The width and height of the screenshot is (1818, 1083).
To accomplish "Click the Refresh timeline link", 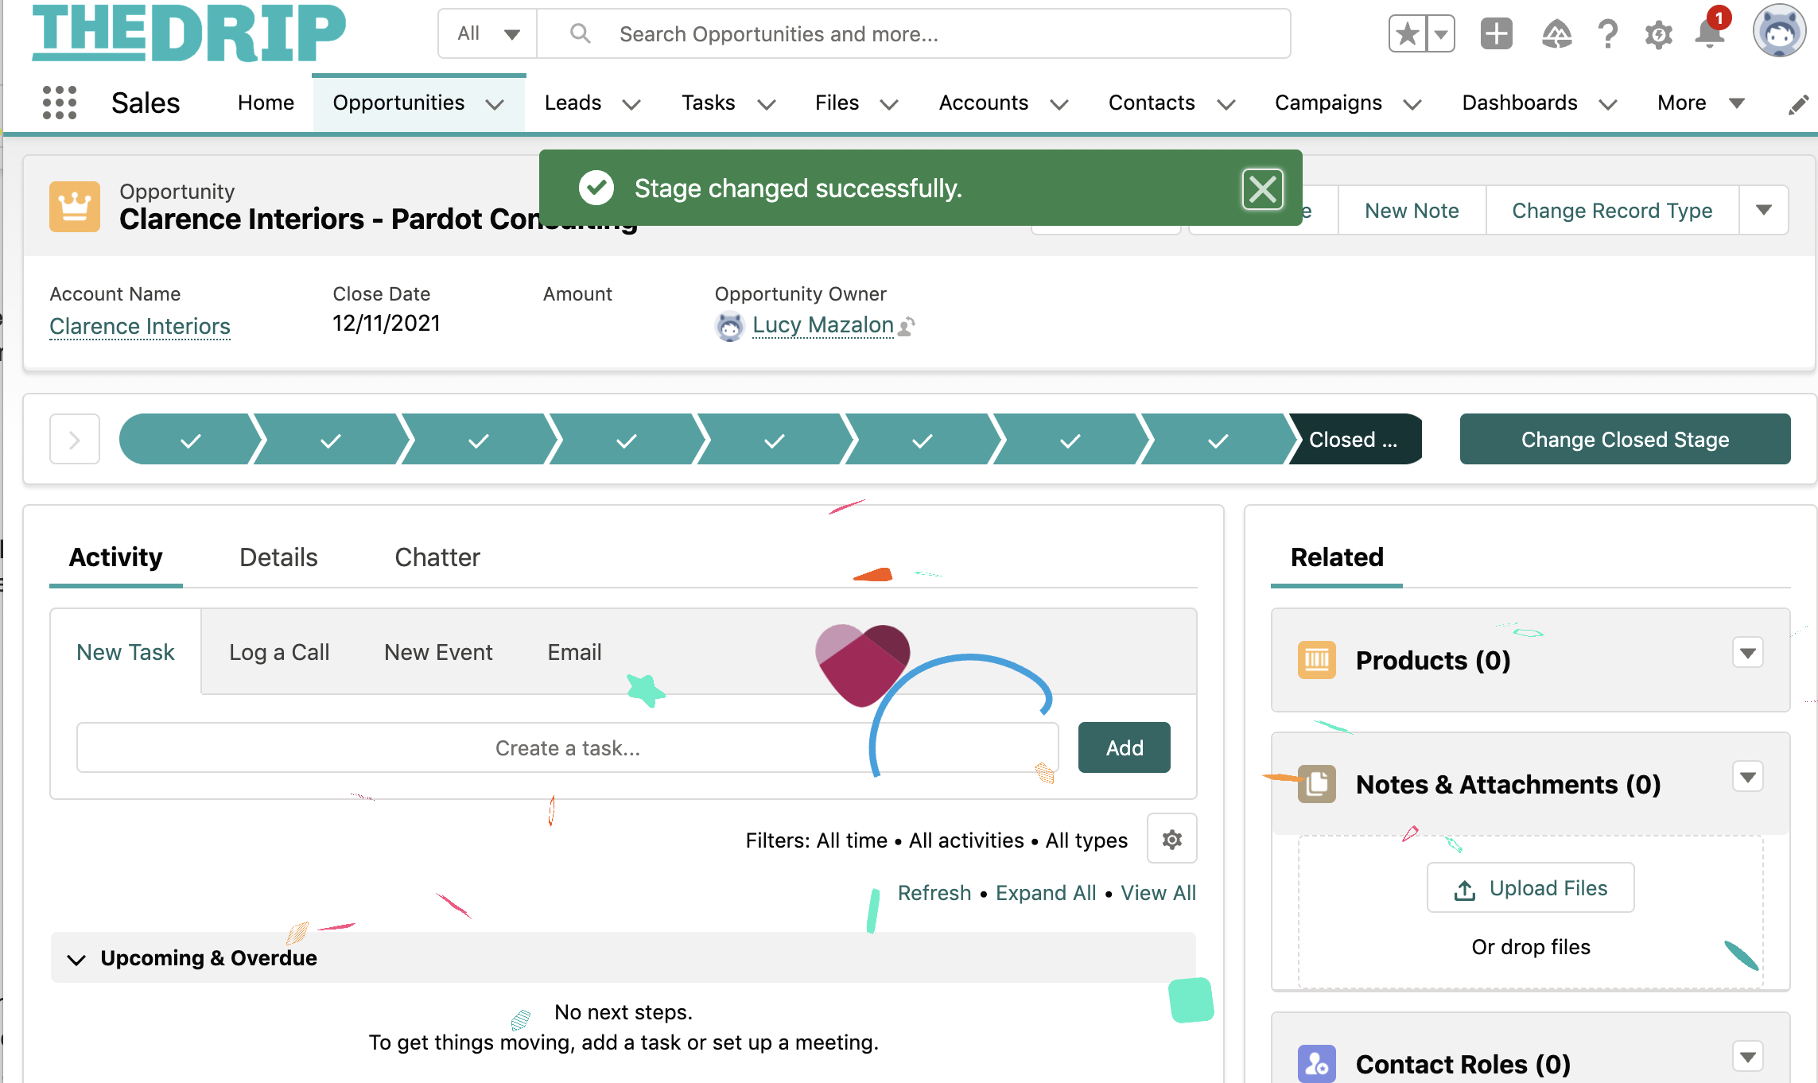I will (934, 893).
